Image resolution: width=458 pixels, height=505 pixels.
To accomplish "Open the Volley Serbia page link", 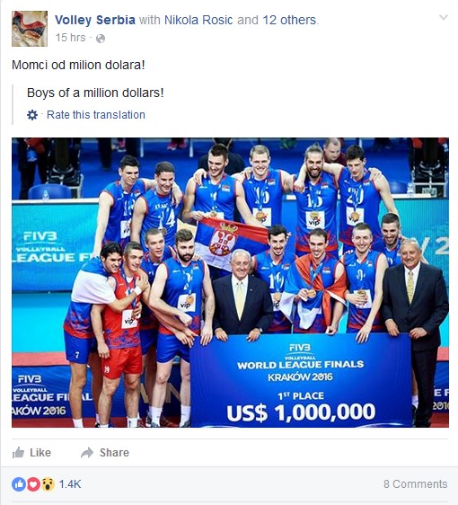I will pyautogui.click(x=95, y=20).
